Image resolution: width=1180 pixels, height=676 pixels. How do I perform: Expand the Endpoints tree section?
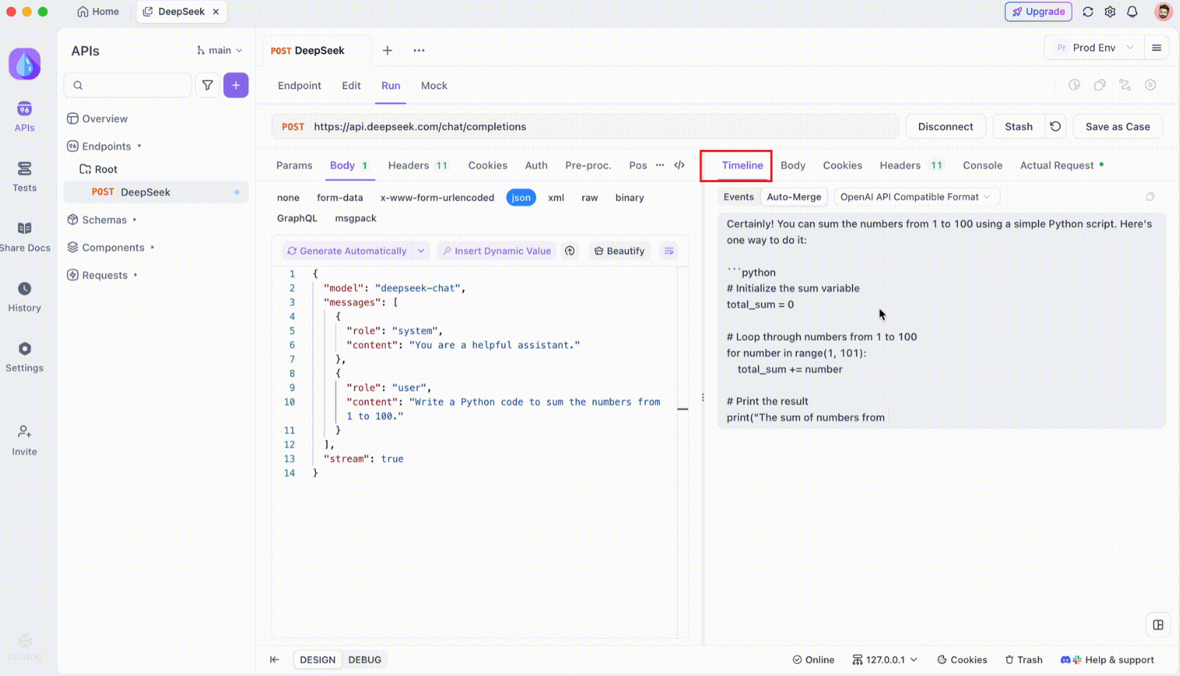click(x=106, y=146)
